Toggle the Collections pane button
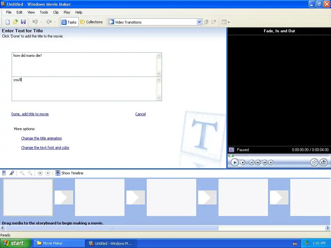Viewport: 331px width, 248px height. coord(91,22)
